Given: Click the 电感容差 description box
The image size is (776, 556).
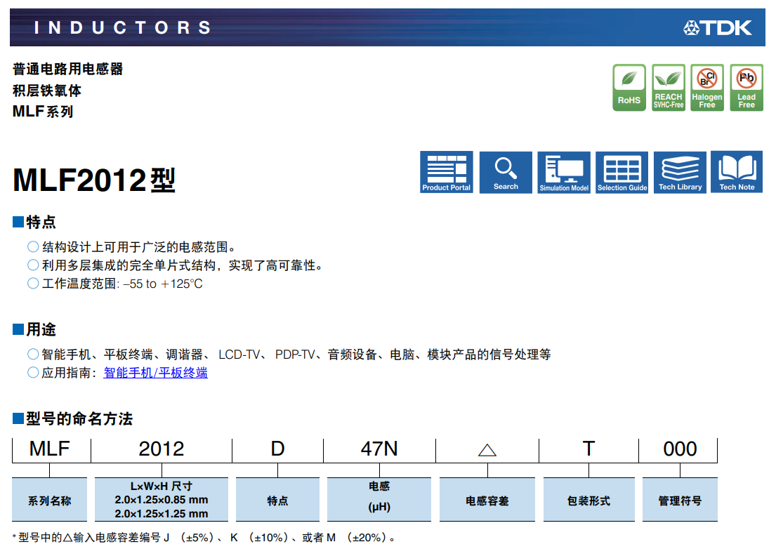Looking at the screenshot, I should (x=487, y=500).
